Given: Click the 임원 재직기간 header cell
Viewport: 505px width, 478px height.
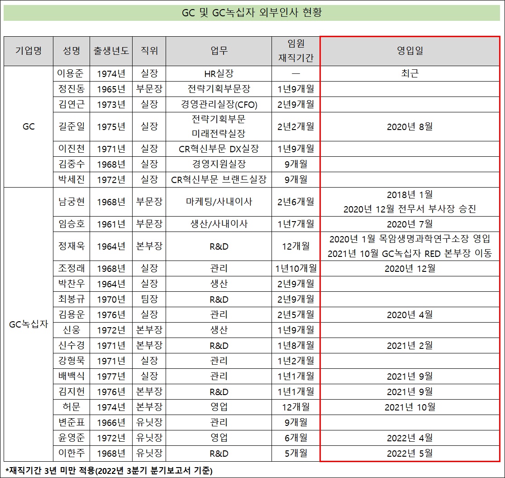Looking at the screenshot, I should [x=295, y=51].
